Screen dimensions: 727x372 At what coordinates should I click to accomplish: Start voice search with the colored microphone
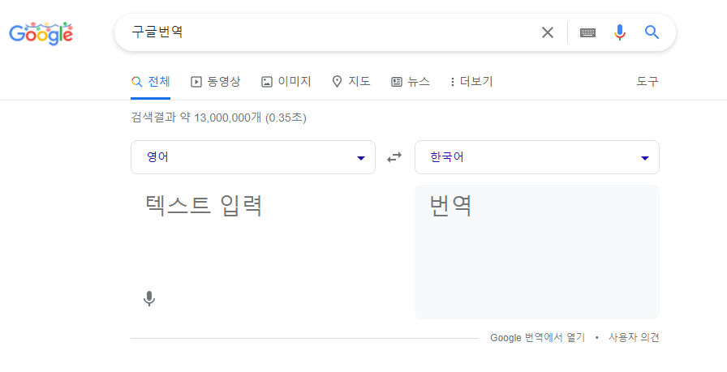[x=619, y=32]
